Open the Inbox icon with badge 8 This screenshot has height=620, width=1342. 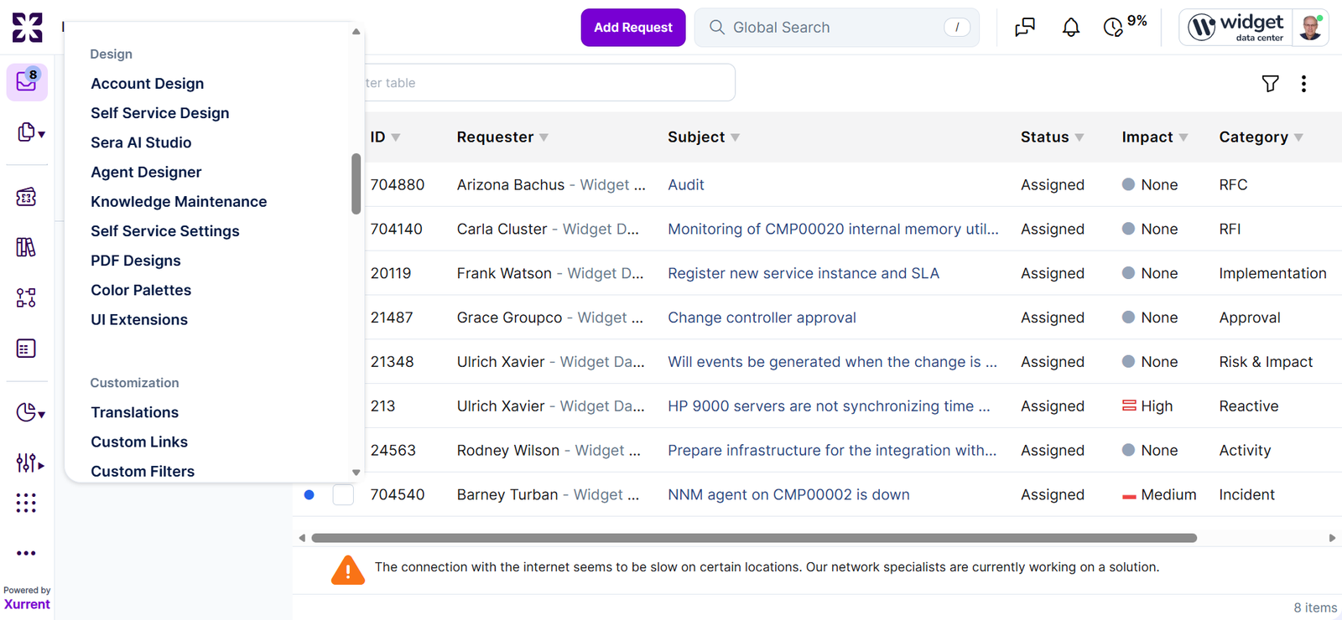click(27, 81)
